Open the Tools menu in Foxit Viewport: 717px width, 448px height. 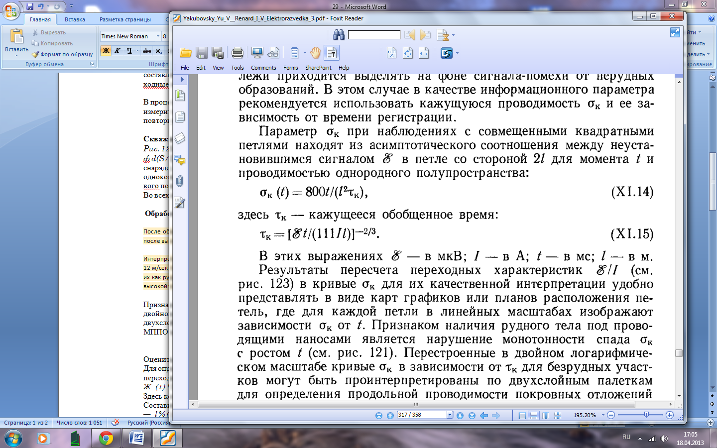pyautogui.click(x=238, y=68)
